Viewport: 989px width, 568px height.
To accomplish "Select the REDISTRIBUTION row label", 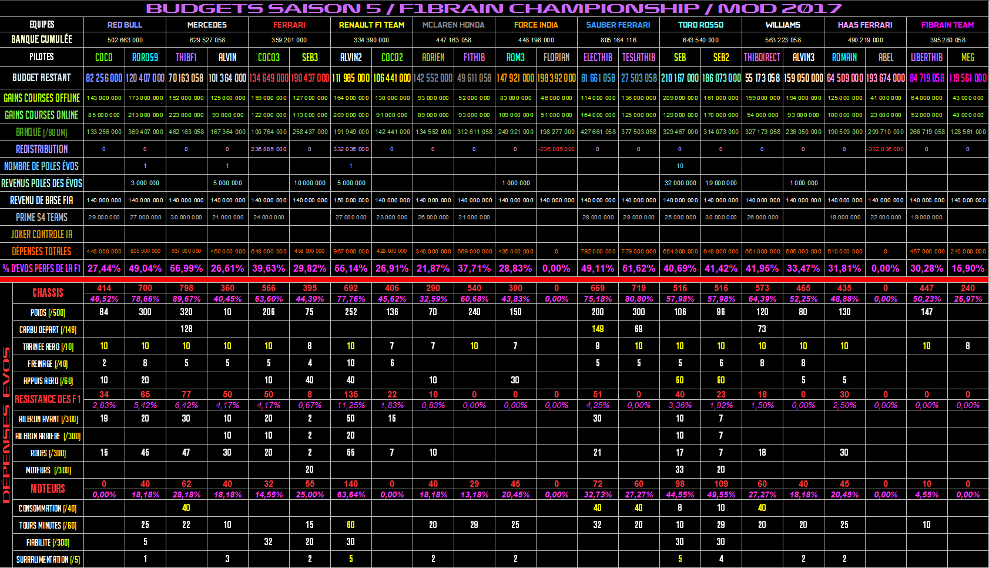I will point(42,149).
